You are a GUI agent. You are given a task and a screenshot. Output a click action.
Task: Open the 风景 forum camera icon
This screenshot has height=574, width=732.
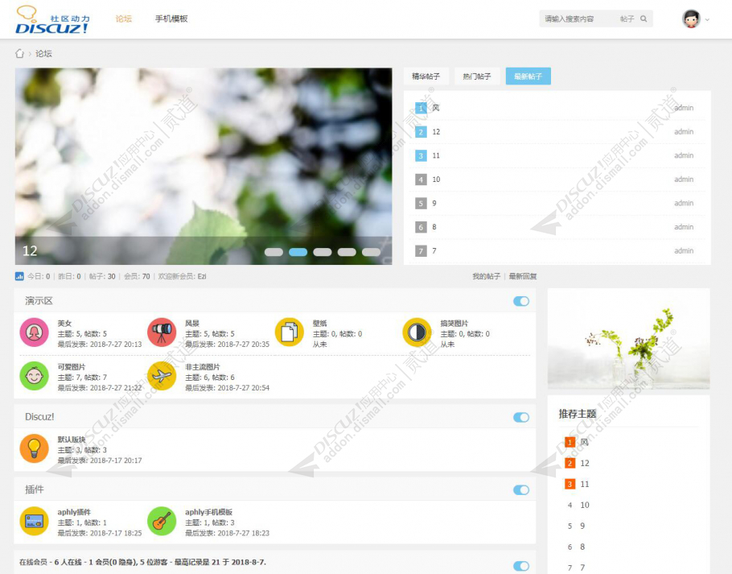162,332
